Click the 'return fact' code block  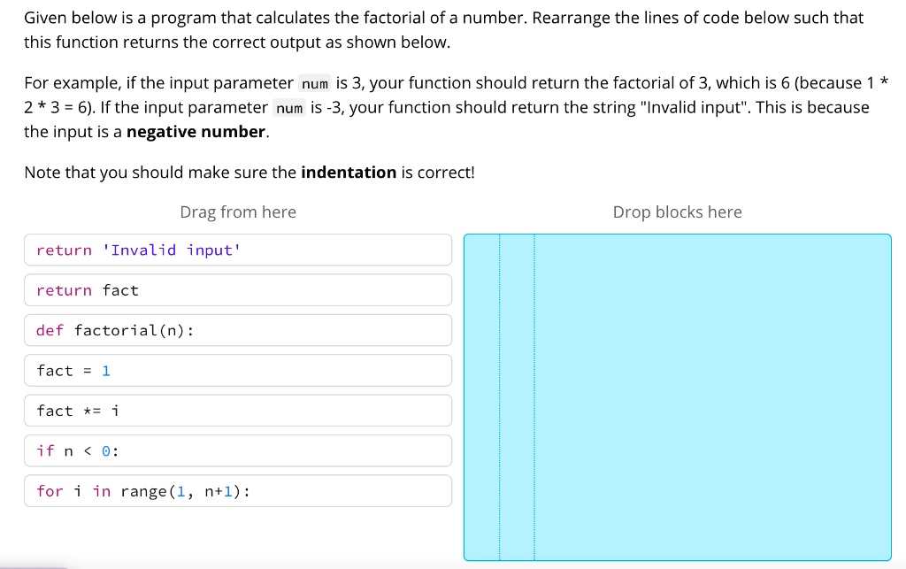237,289
